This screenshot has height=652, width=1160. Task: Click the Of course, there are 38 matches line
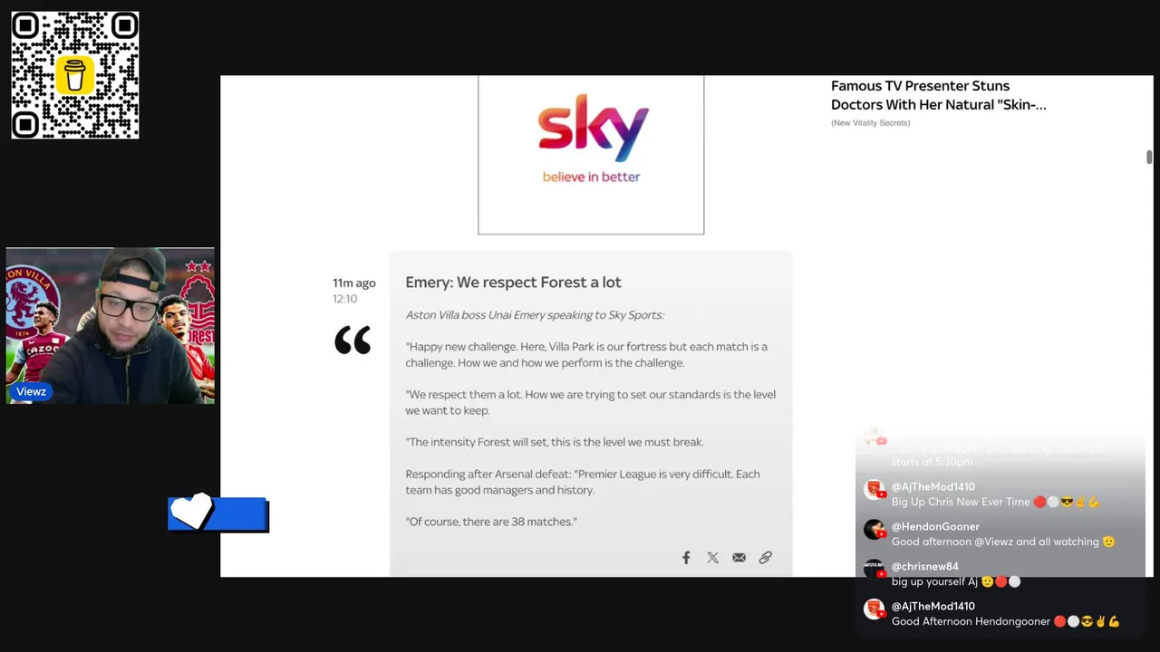[x=491, y=522]
